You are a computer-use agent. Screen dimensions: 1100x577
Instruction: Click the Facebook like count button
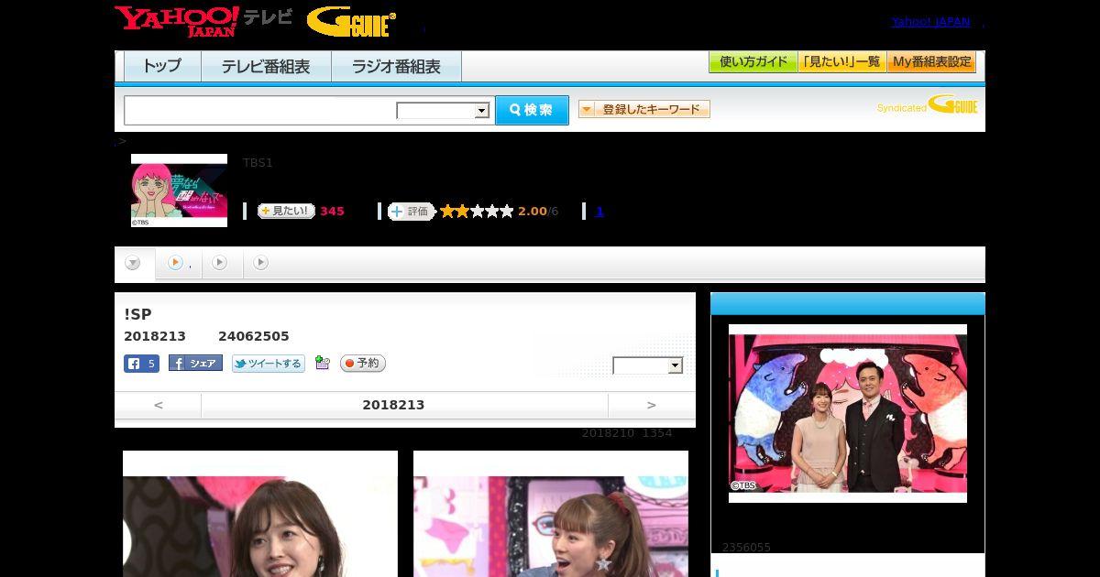(x=141, y=364)
